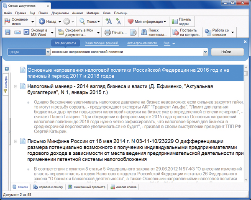
Task: Open Основные направления налоговой политики 2016 document
Action: (x=131, y=73)
